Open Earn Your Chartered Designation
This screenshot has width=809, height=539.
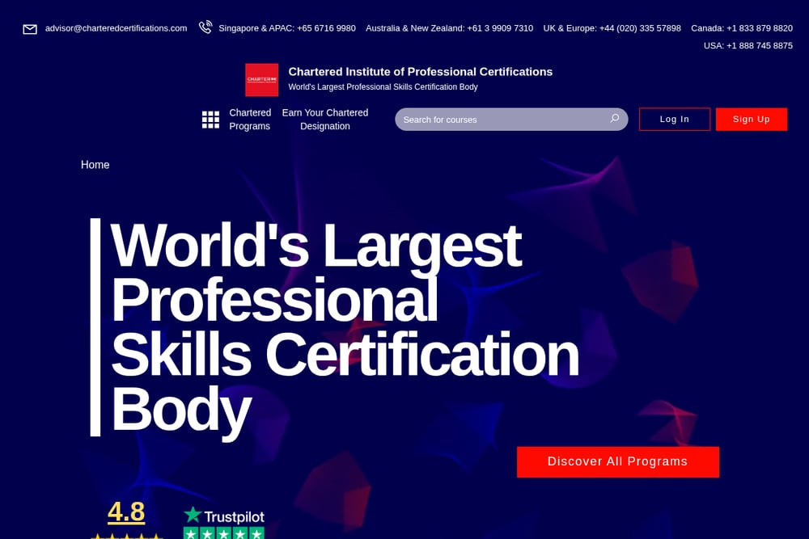click(x=325, y=120)
